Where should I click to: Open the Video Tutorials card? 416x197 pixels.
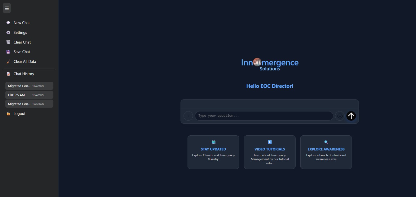point(270,152)
